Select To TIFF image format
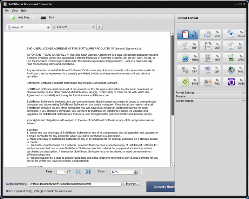The image size is (249, 199). click(x=187, y=70)
